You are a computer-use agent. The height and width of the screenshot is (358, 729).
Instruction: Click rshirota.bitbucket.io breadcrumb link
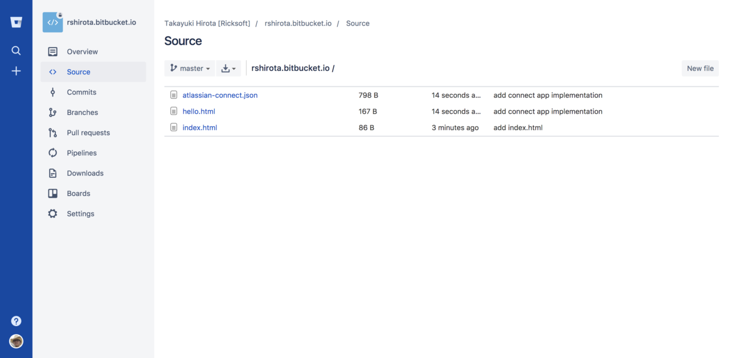click(298, 23)
